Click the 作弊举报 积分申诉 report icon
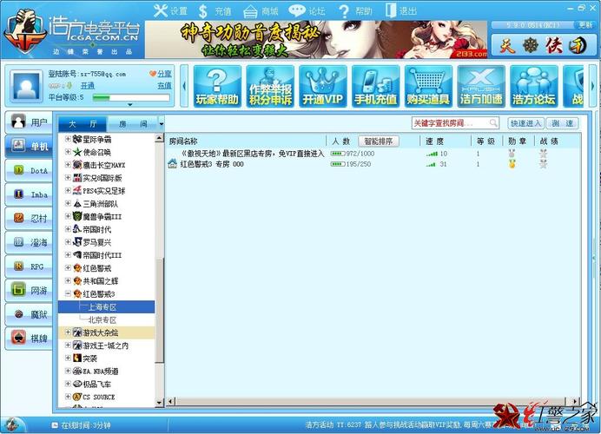Viewport: 601px width, 434px height. click(269, 87)
